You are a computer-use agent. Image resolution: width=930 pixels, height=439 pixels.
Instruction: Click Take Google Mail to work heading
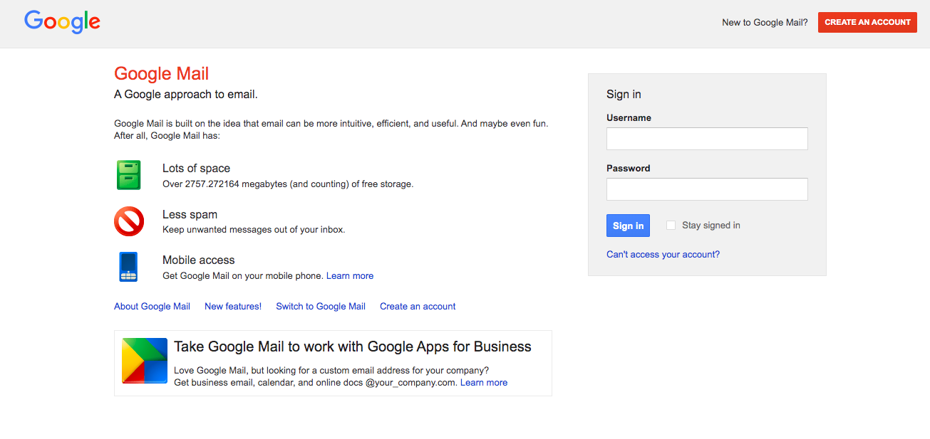click(x=353, y=347)
